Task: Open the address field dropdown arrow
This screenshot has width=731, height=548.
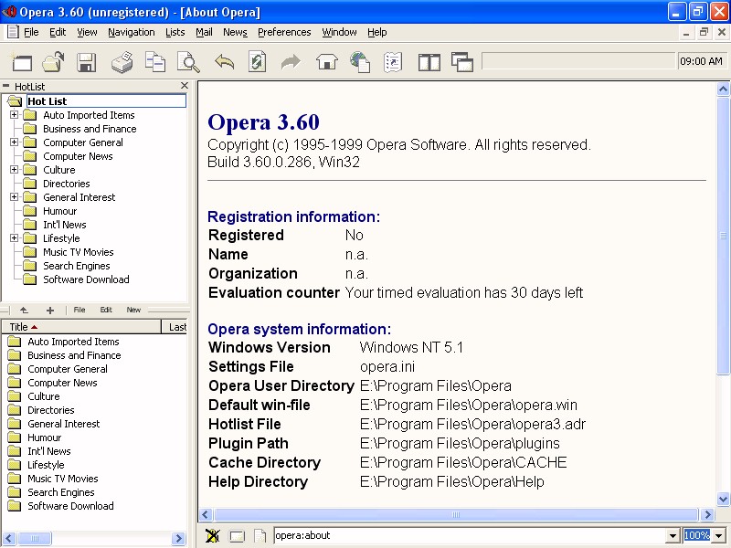Action: pyautogui.click(x=673, y=536)
